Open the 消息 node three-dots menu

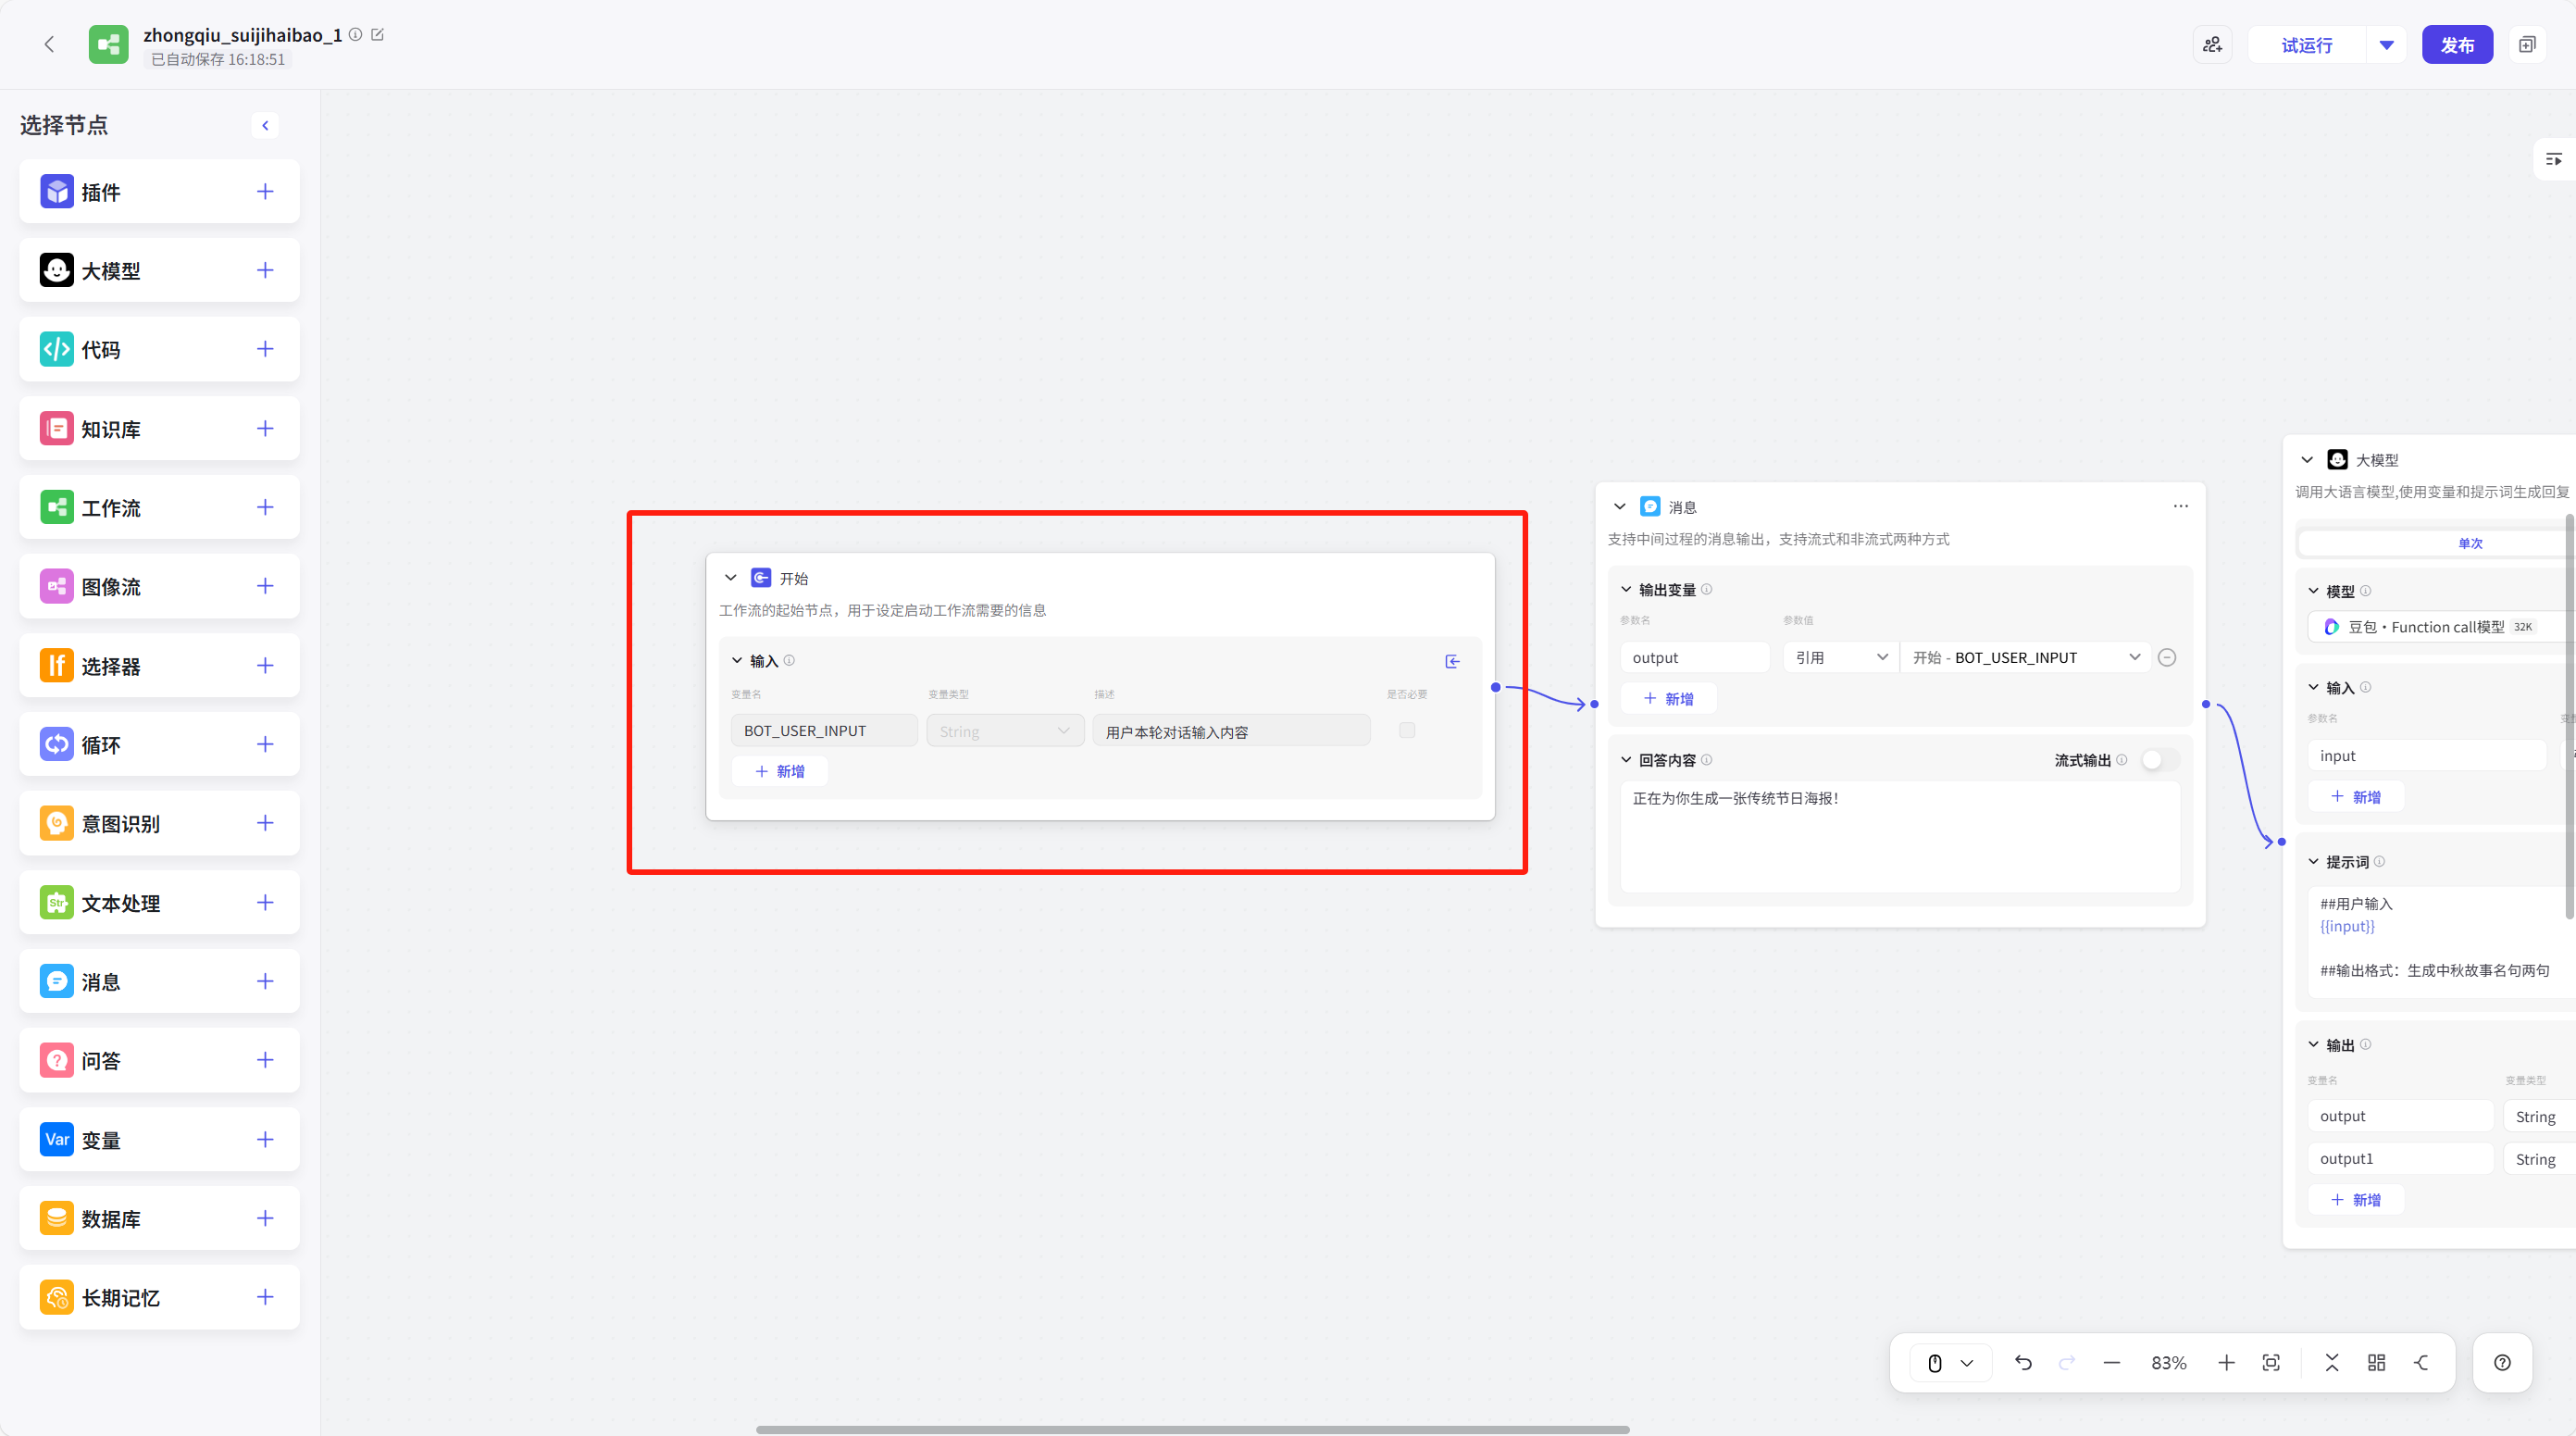point(2180,506)
